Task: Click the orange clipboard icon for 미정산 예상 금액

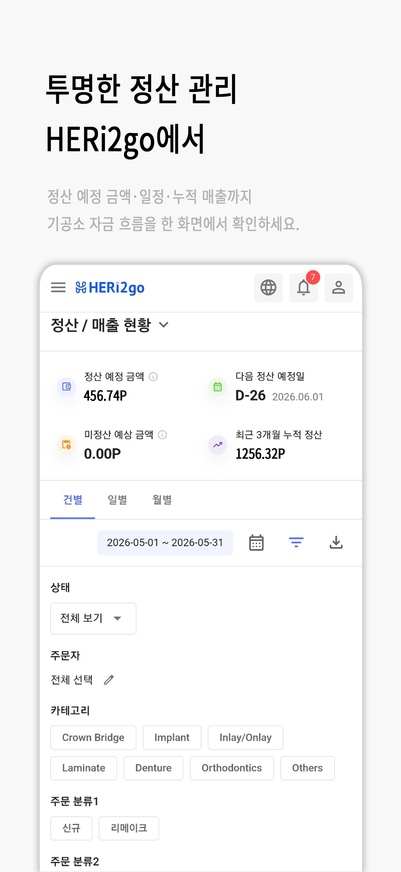Action: coord(66,445)
